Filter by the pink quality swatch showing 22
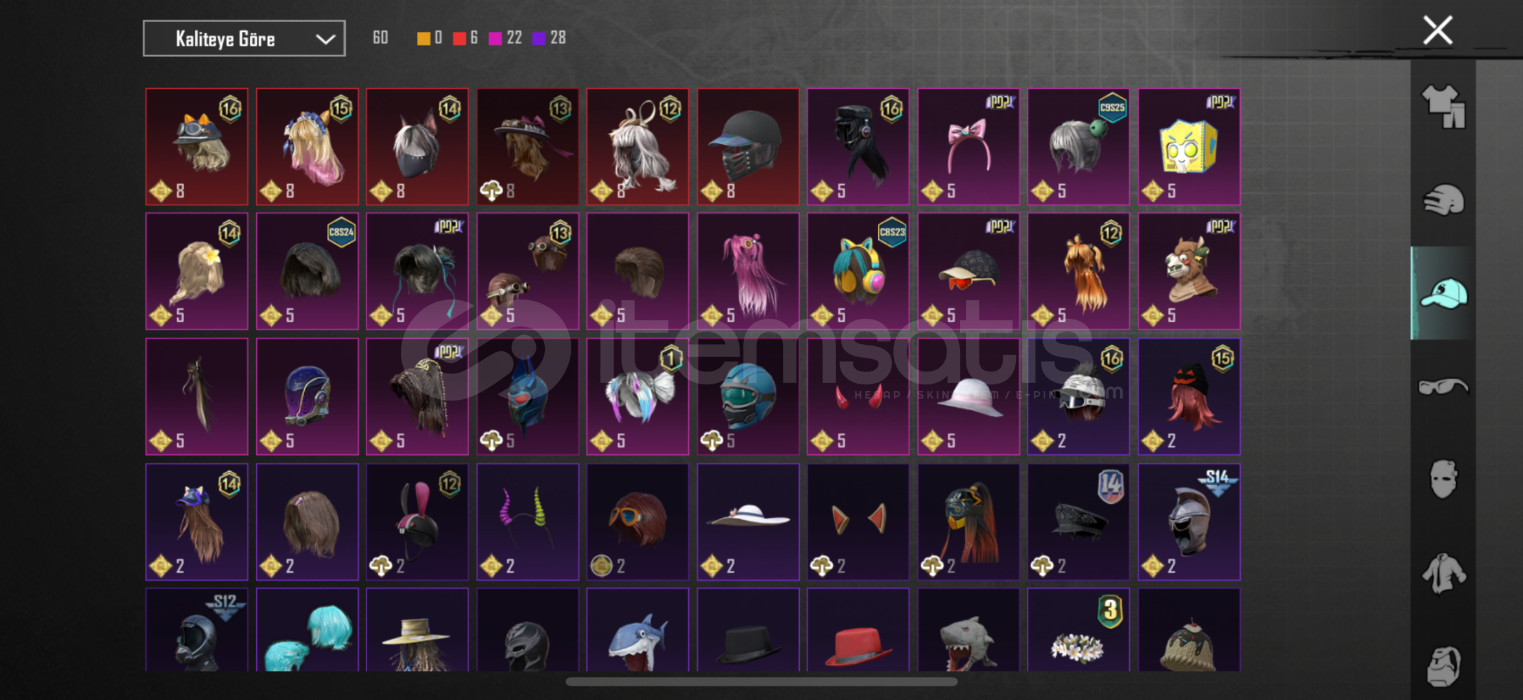Image resolution: width=1523 pixels, height=700 pixels. coord(495,38)
